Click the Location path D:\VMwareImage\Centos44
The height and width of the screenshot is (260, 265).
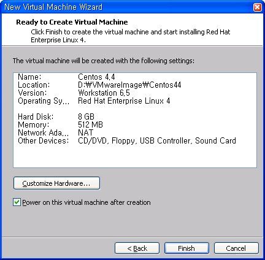(129, 85)
